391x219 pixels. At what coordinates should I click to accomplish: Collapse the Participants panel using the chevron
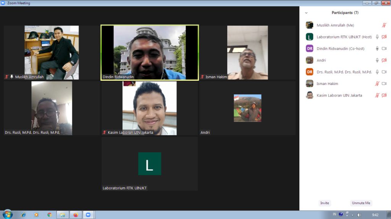pyautogui.click(x=306, y=13)
